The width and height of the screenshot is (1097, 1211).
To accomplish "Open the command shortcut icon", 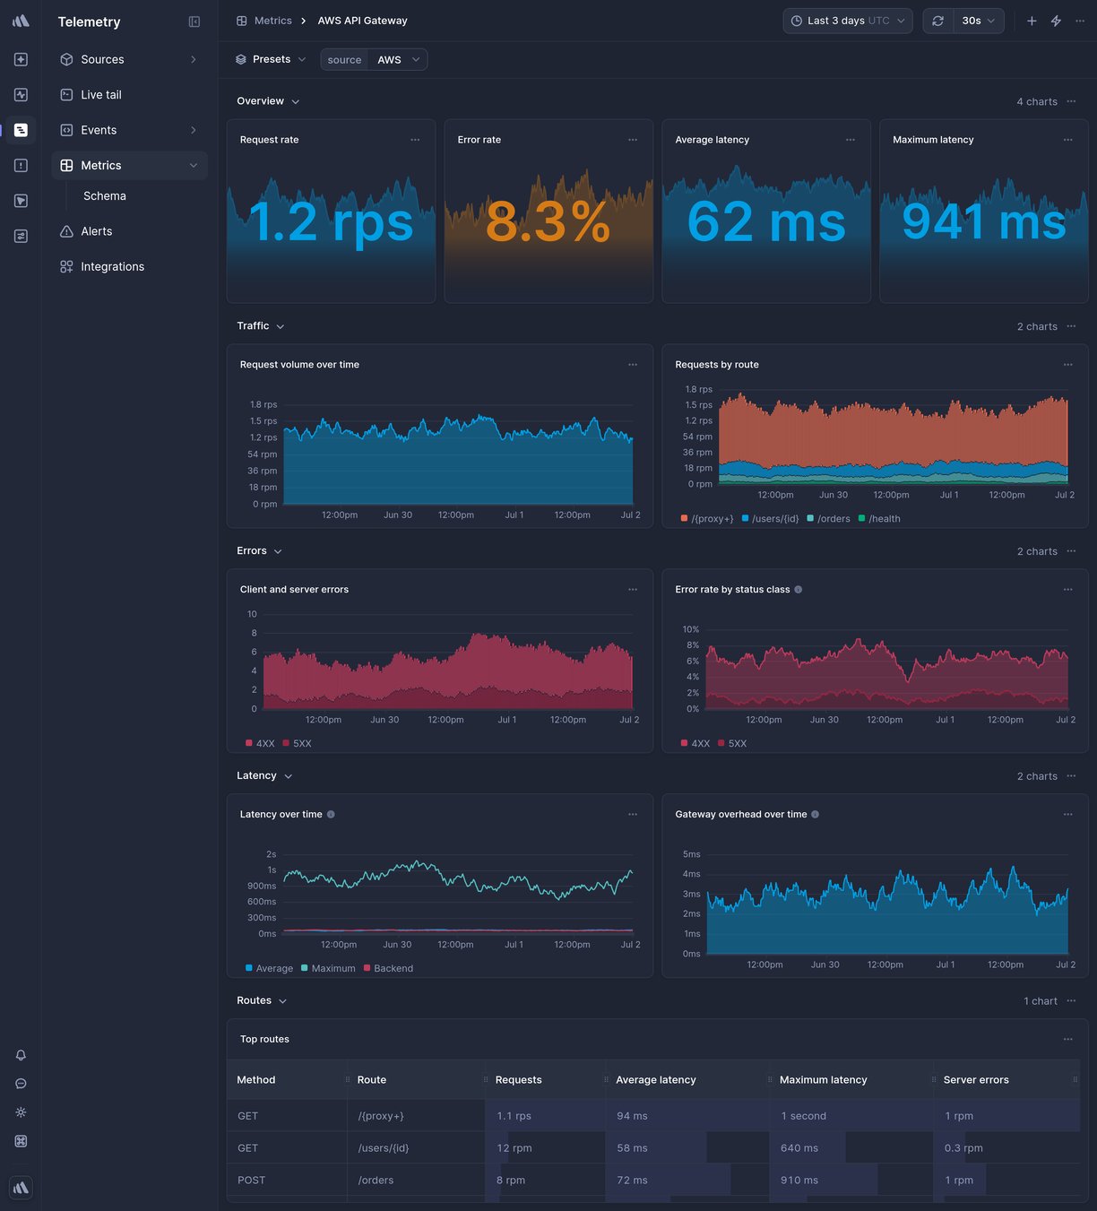I will point(21,1141).
